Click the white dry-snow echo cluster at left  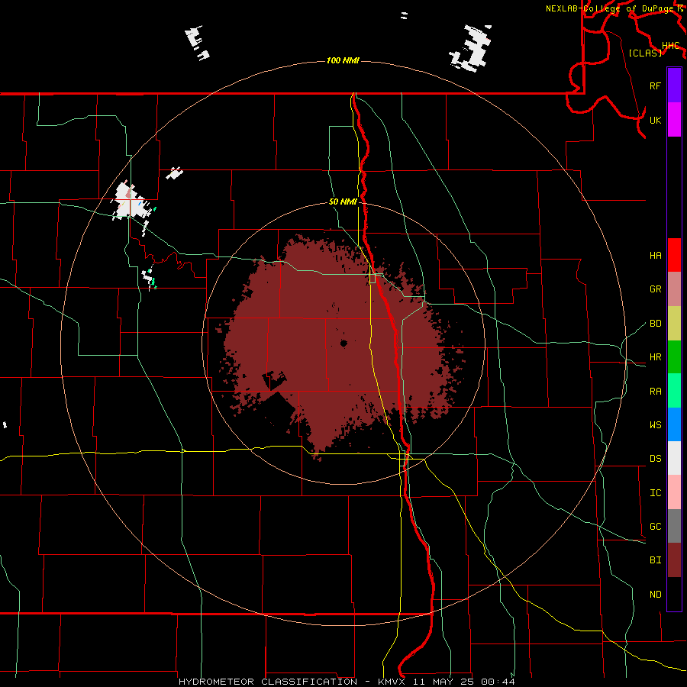131,203
